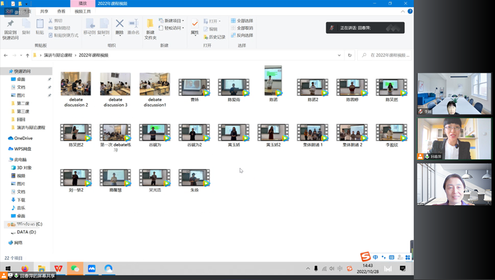
Task: Launch Firefox from the taskbar
Action: point(25,268)
